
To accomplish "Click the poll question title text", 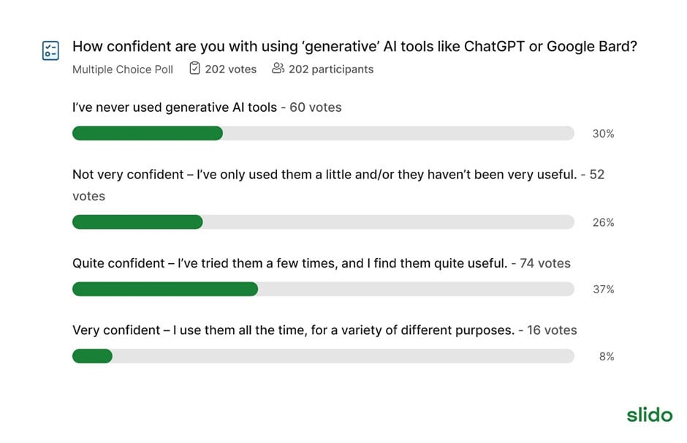I will (x=354, y=47).
